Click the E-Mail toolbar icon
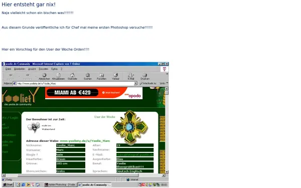This screenshot has height=188, width=301. coord(131,75)
